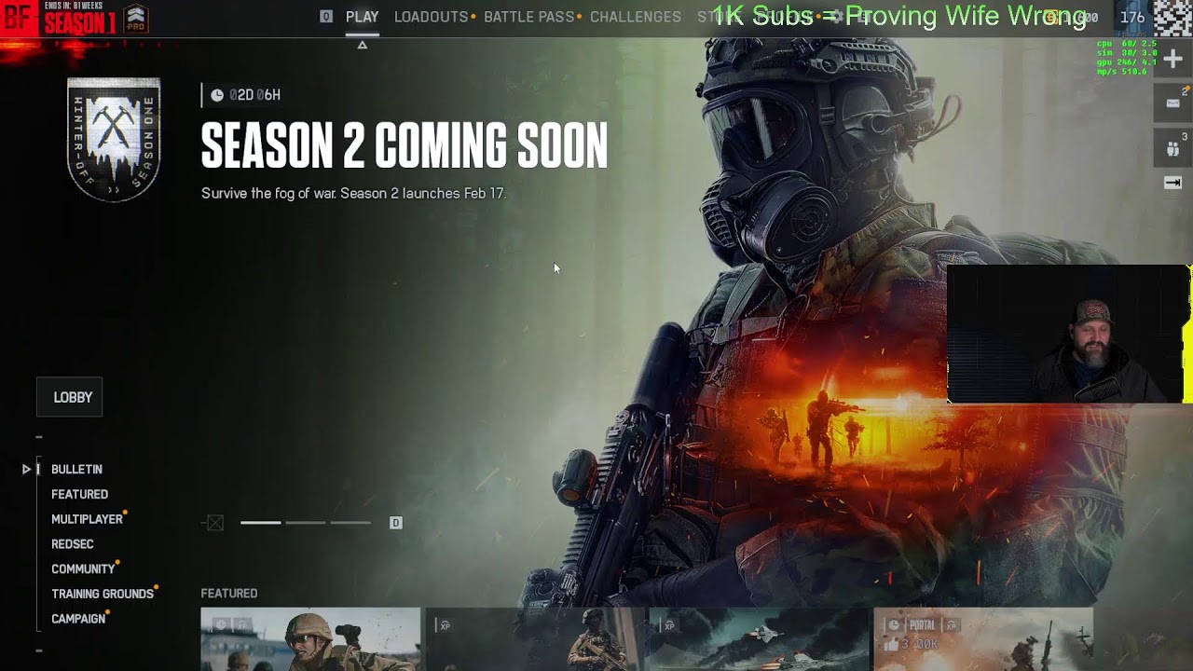Click the LOBBY button
The height and width of the screenshot is (671, 1193).
pos(70,397)
